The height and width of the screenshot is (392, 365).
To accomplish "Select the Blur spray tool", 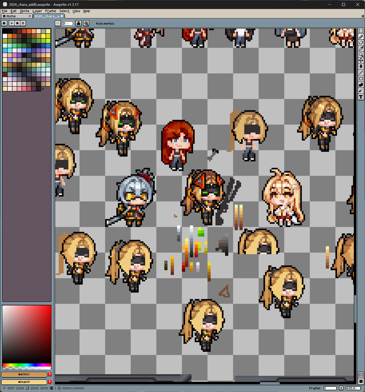I will point(361,90).
